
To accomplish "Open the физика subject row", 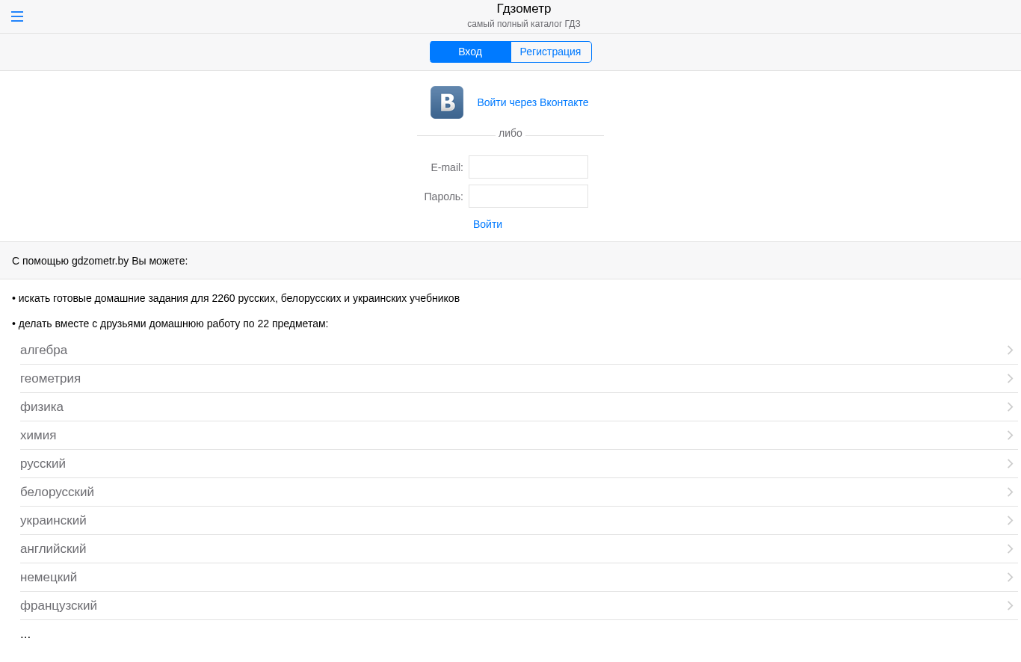I will pos(519,407).
